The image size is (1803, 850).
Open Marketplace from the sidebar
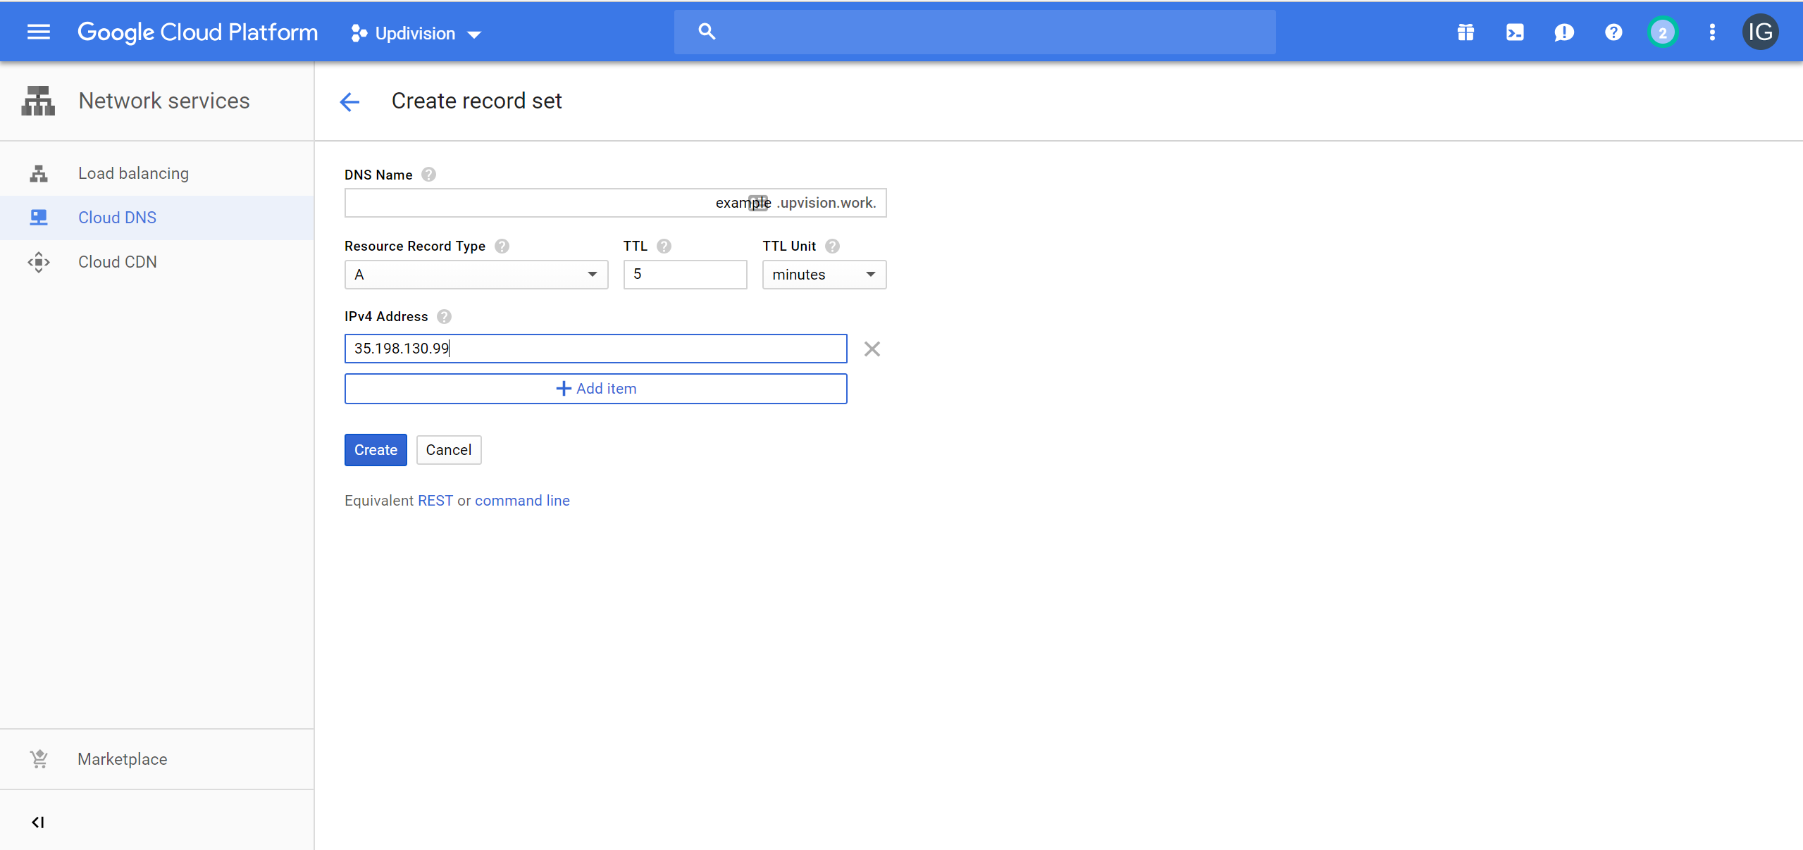[122, 758]
